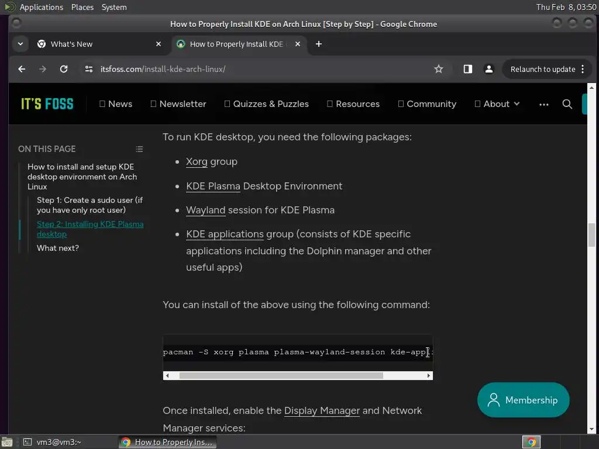Select Chrome window button in taskbar
Screen dimensions: 599x449
(x=167, y=442)
